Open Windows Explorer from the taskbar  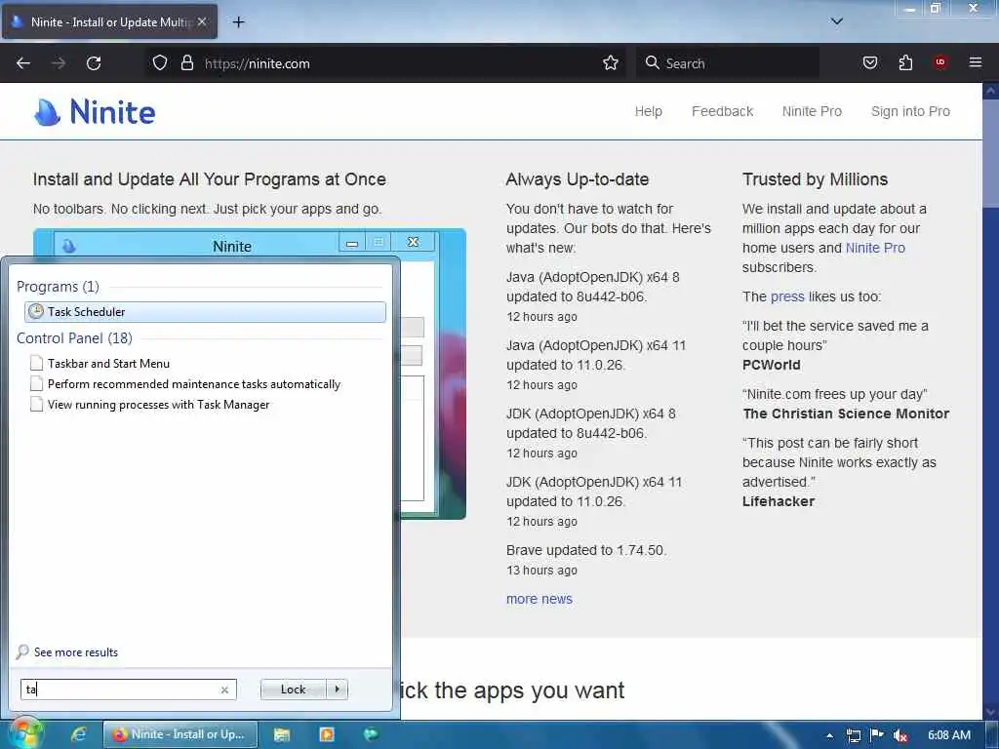(x=282, y=734)
